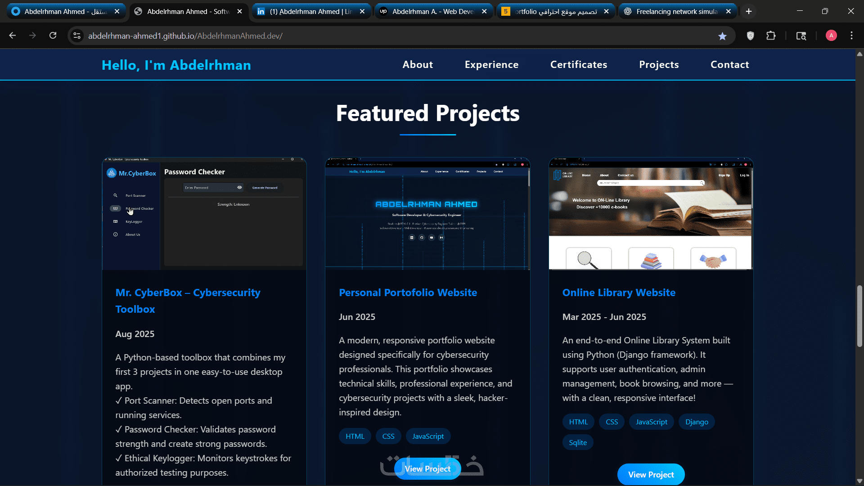Click the page vertical scrollbar thumb

point(859,316)
